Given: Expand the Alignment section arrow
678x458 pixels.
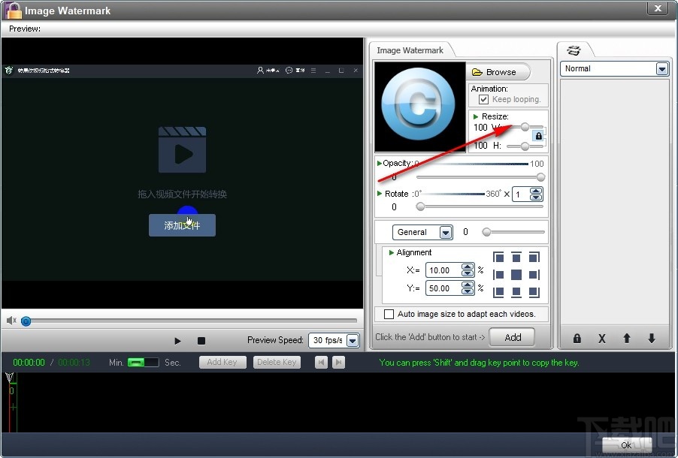Looking at the screenshot, I should 392,252.
